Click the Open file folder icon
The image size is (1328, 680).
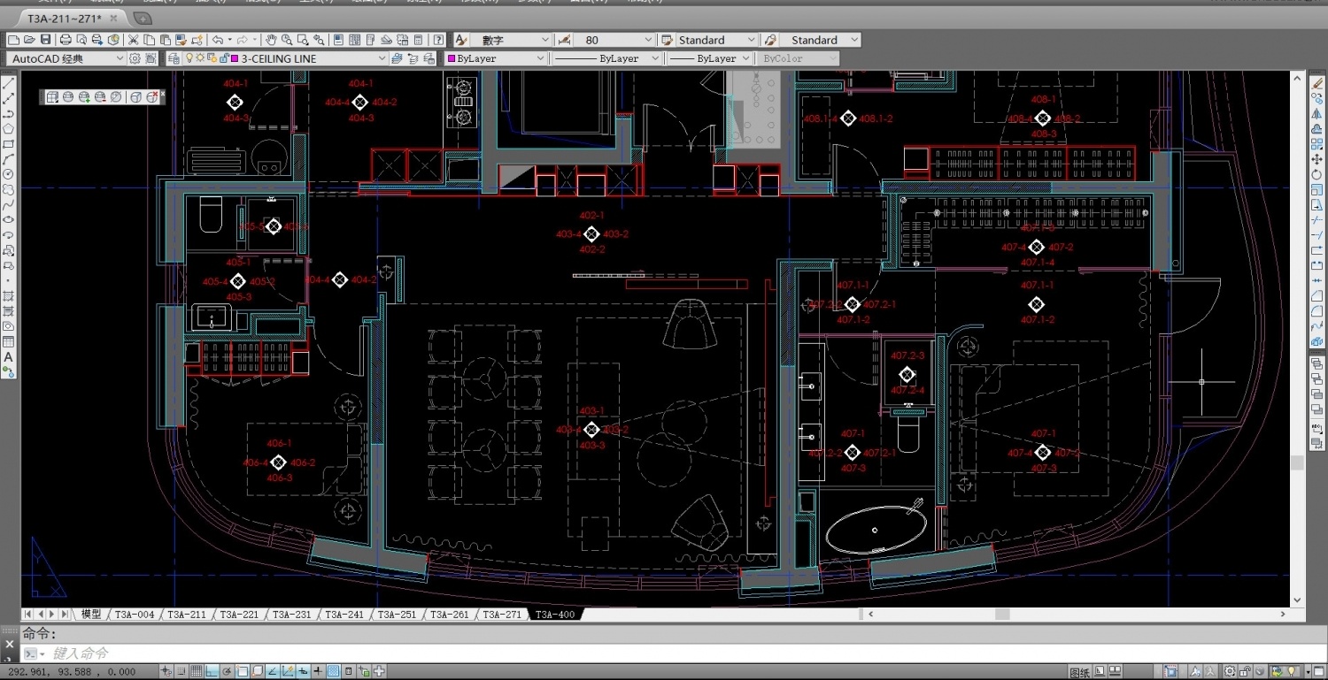(29, 40)
